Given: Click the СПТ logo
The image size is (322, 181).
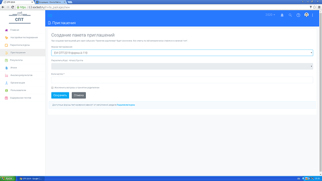Looking at the screenshot, I should pyautogui.click(x=20, y=18).
